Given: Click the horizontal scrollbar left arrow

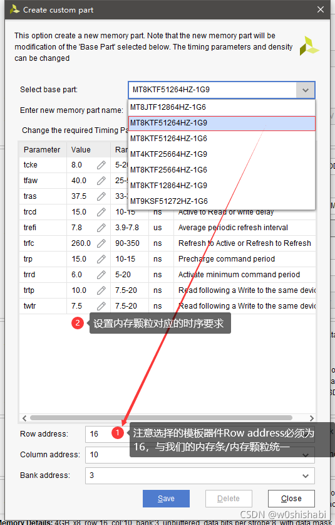Looking at the screenshot, I should (24, 418).
